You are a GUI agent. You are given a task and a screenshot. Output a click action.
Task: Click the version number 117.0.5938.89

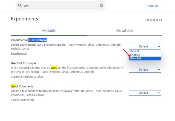[153, 20]
